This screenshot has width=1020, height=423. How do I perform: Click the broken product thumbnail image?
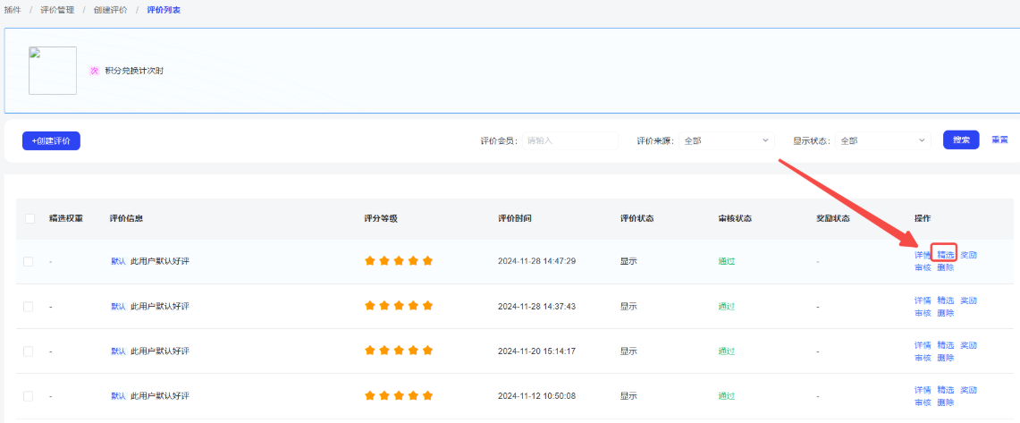pyautogui.click(x=53, y=71)
